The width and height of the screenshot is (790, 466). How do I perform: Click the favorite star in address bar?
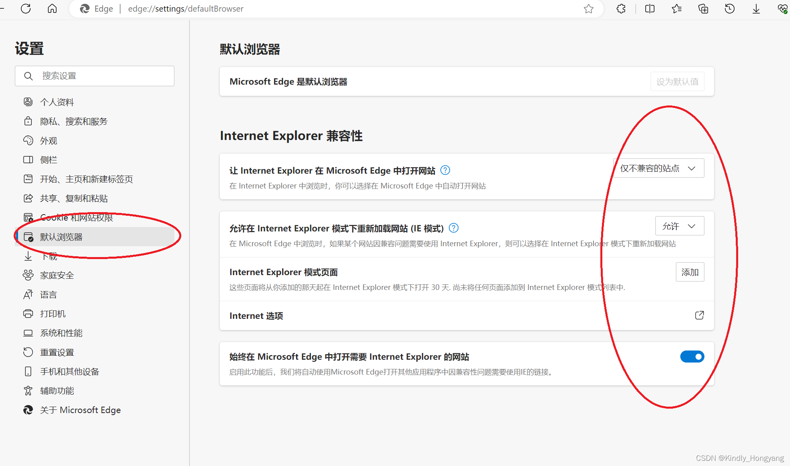coord(589,9)
